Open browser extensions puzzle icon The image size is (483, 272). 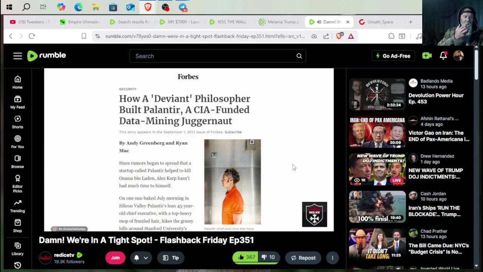[391, 36]
